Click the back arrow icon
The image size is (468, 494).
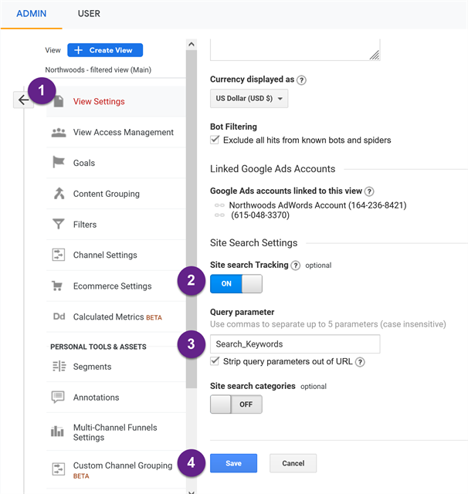point(23,100)
